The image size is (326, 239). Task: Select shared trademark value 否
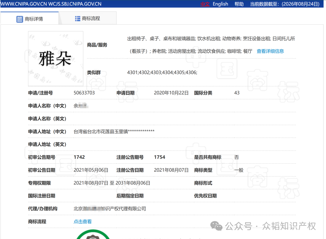pos(237,157)
